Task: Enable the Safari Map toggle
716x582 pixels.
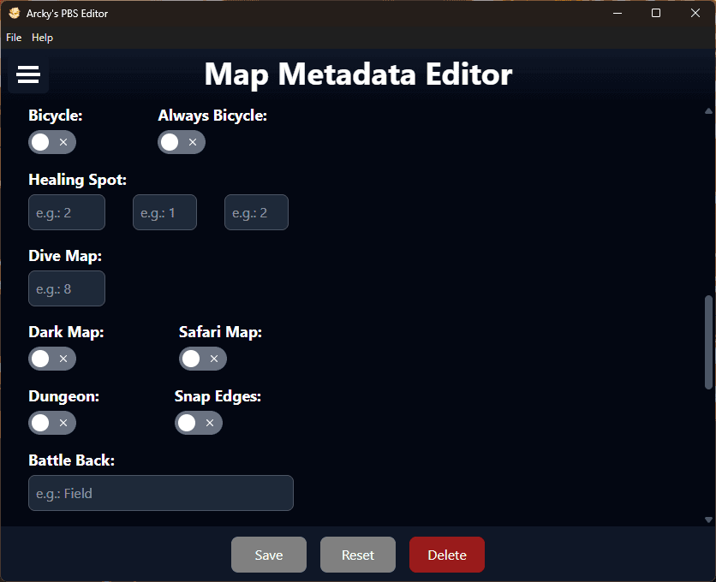Action: pyautogui.click(x=203, y=359)
